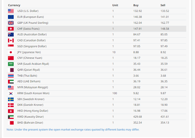Click the Japanese flag icon

point(11,52)
